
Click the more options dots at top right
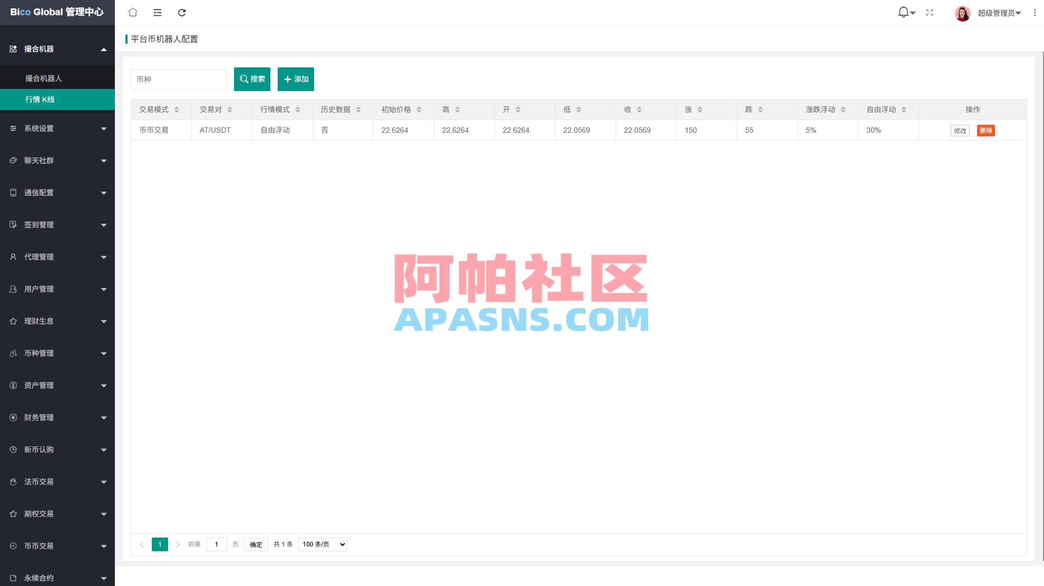[x=1035, y=12]
